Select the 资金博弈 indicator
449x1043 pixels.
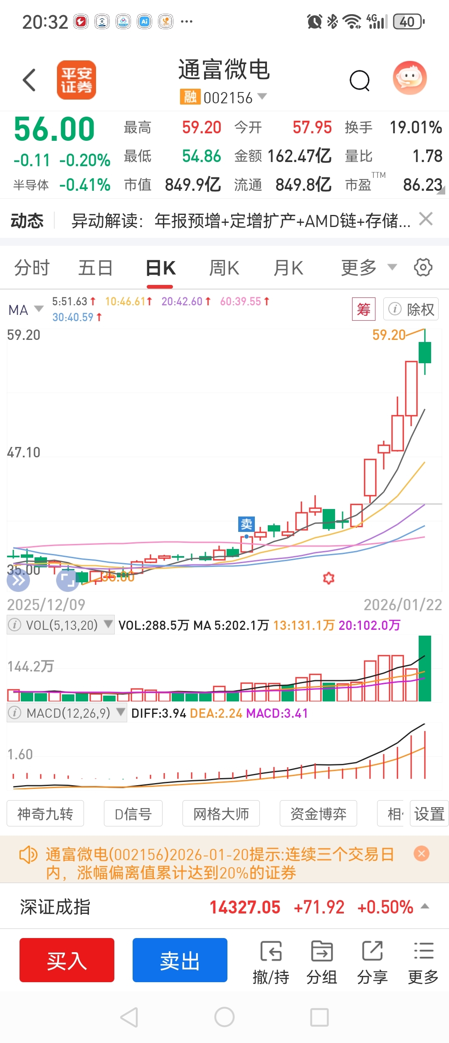click(x=318, y=813)
